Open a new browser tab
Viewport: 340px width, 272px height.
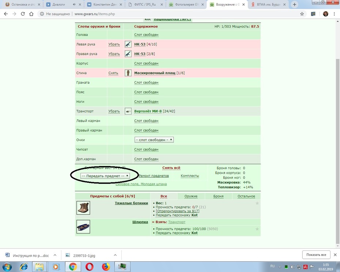tap(294, 4)
